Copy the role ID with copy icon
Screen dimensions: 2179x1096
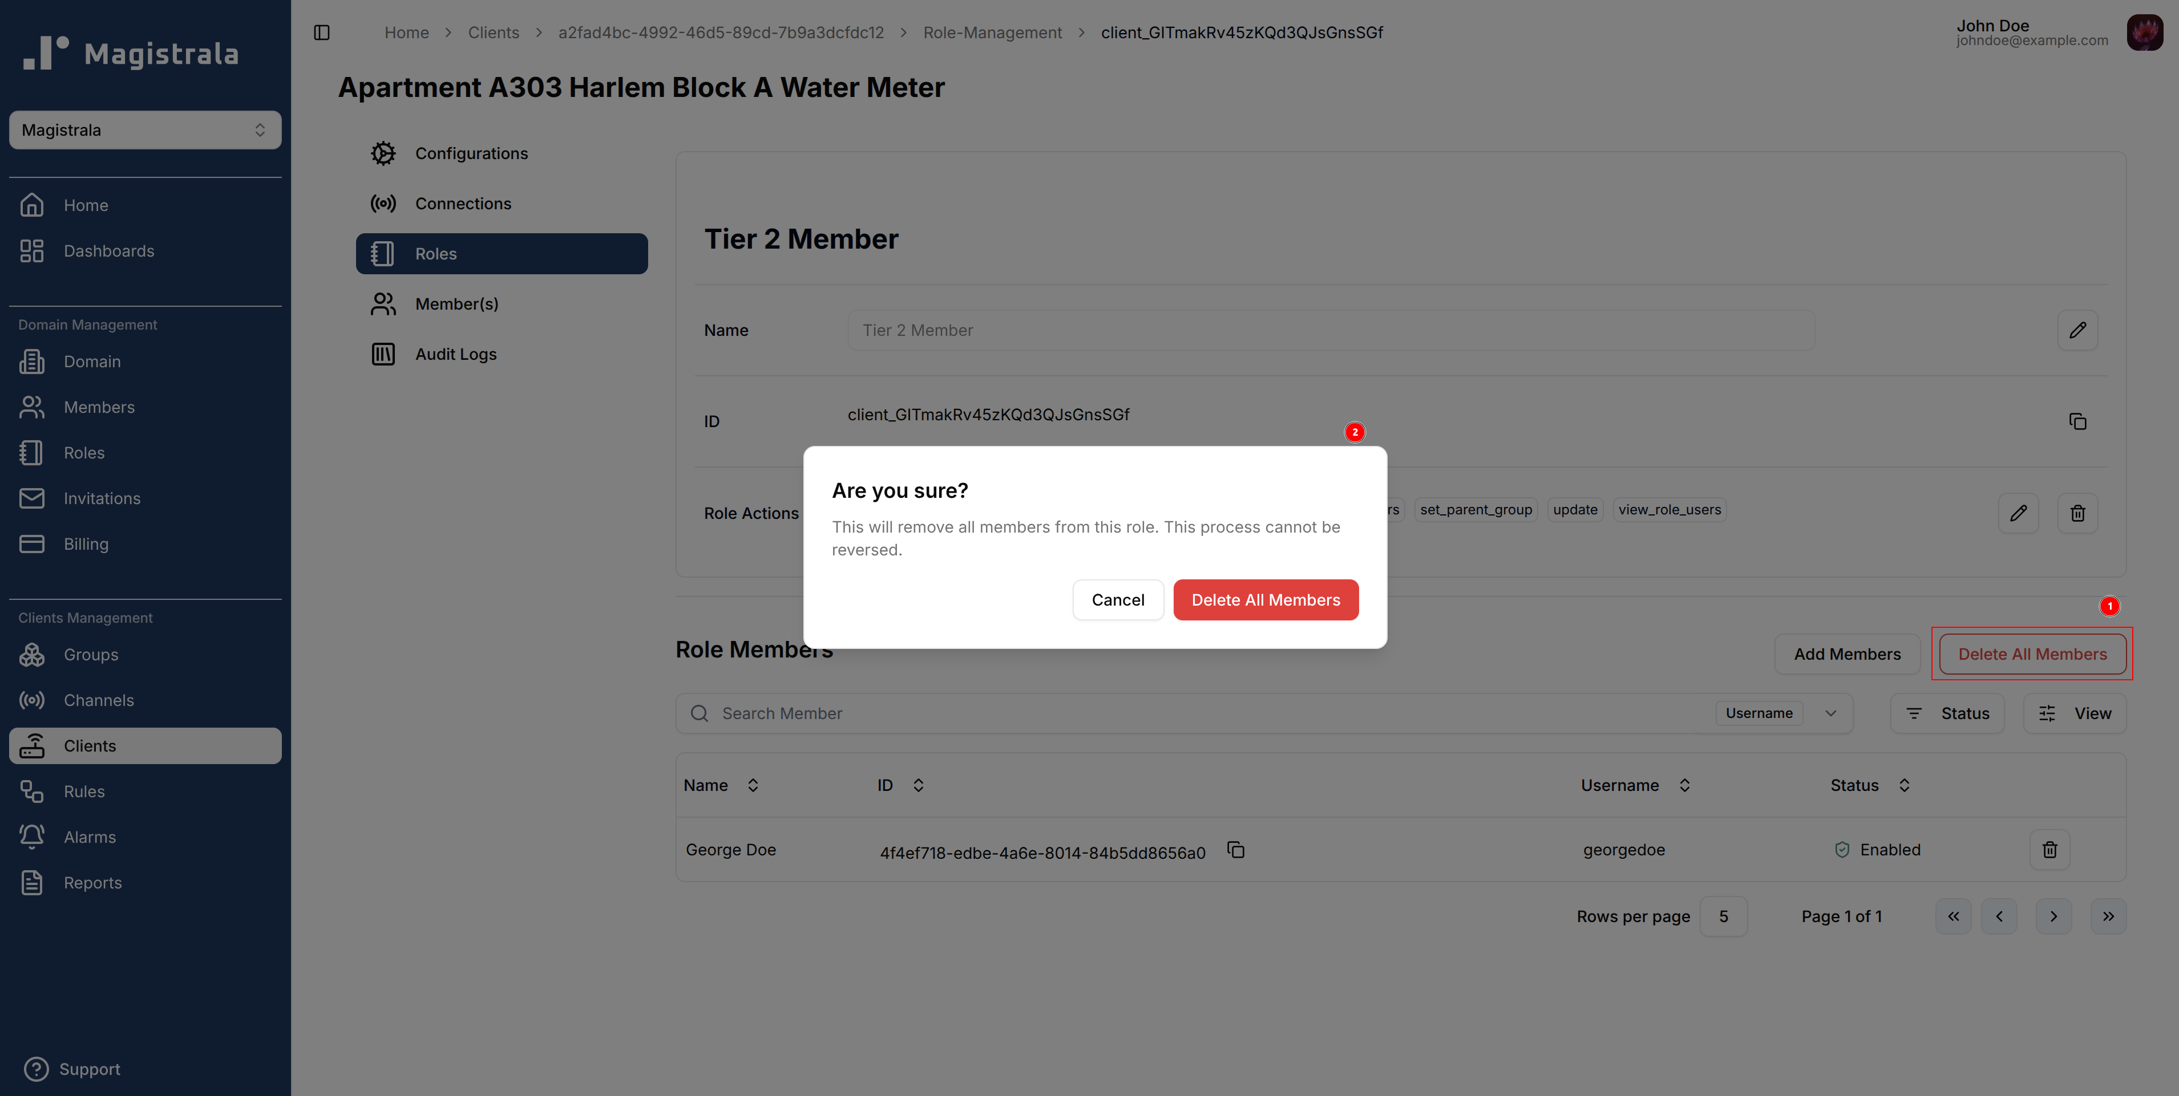click(2077, 421)
